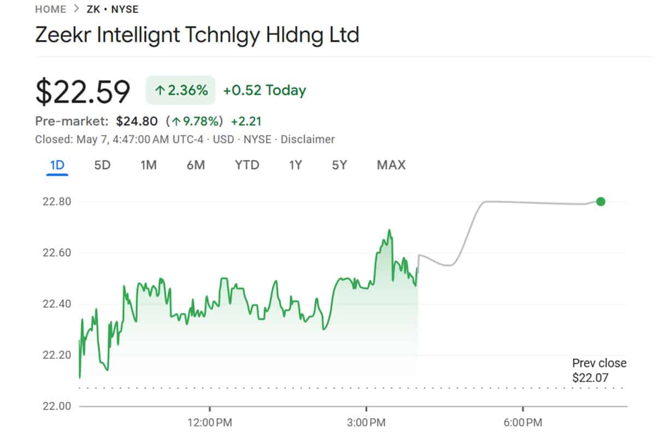Show the MAX time range
Image resolution: width=656 pixels, height=433 pixels.
[x=391, y=165]
